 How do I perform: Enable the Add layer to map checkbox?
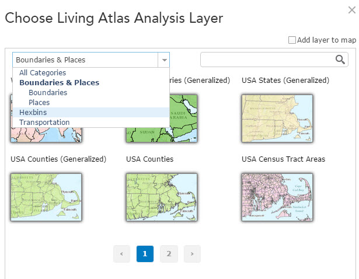pos(292,40)
